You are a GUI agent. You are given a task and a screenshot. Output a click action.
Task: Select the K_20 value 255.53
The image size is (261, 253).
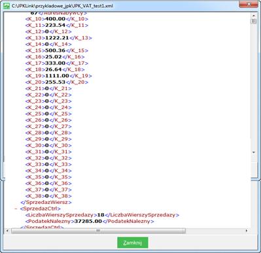(x=55, y=82)
